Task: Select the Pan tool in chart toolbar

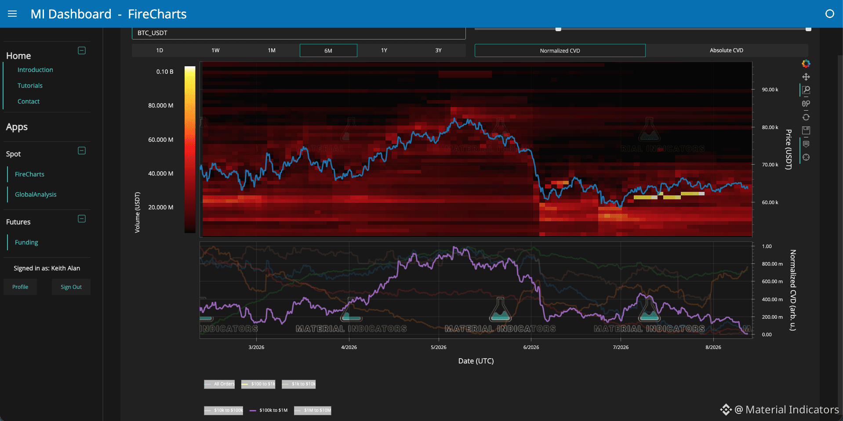Action: [x=806, y=77]
